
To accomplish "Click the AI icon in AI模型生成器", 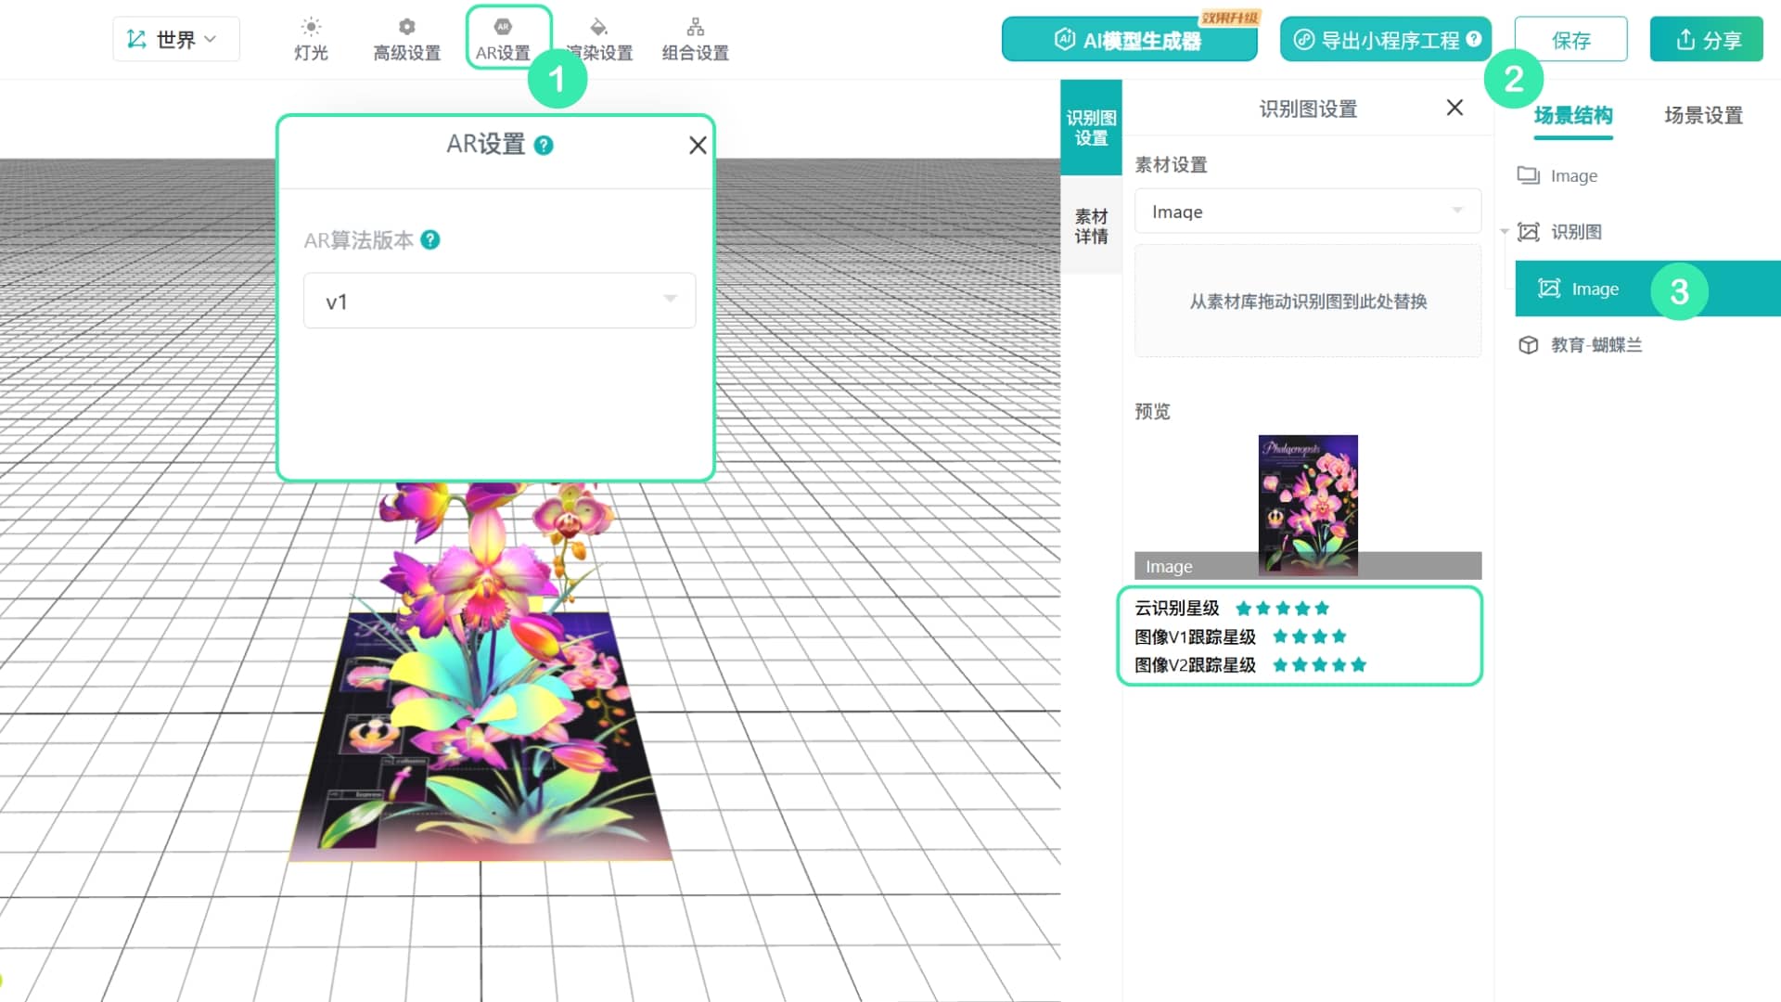I will [x=1064, y=39].
